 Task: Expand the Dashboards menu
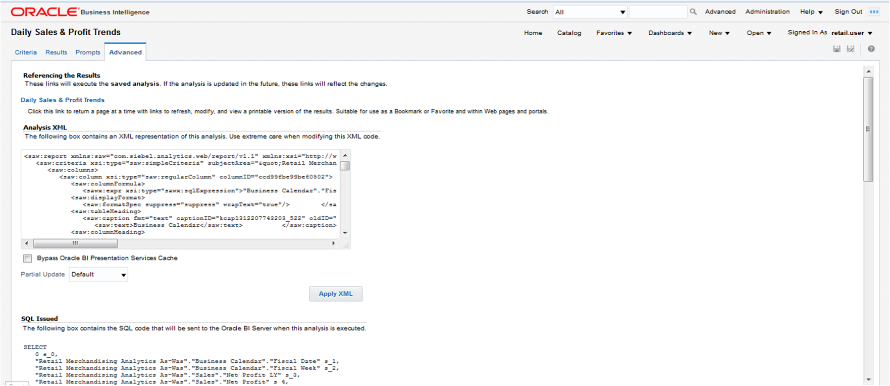coord(670,33)
